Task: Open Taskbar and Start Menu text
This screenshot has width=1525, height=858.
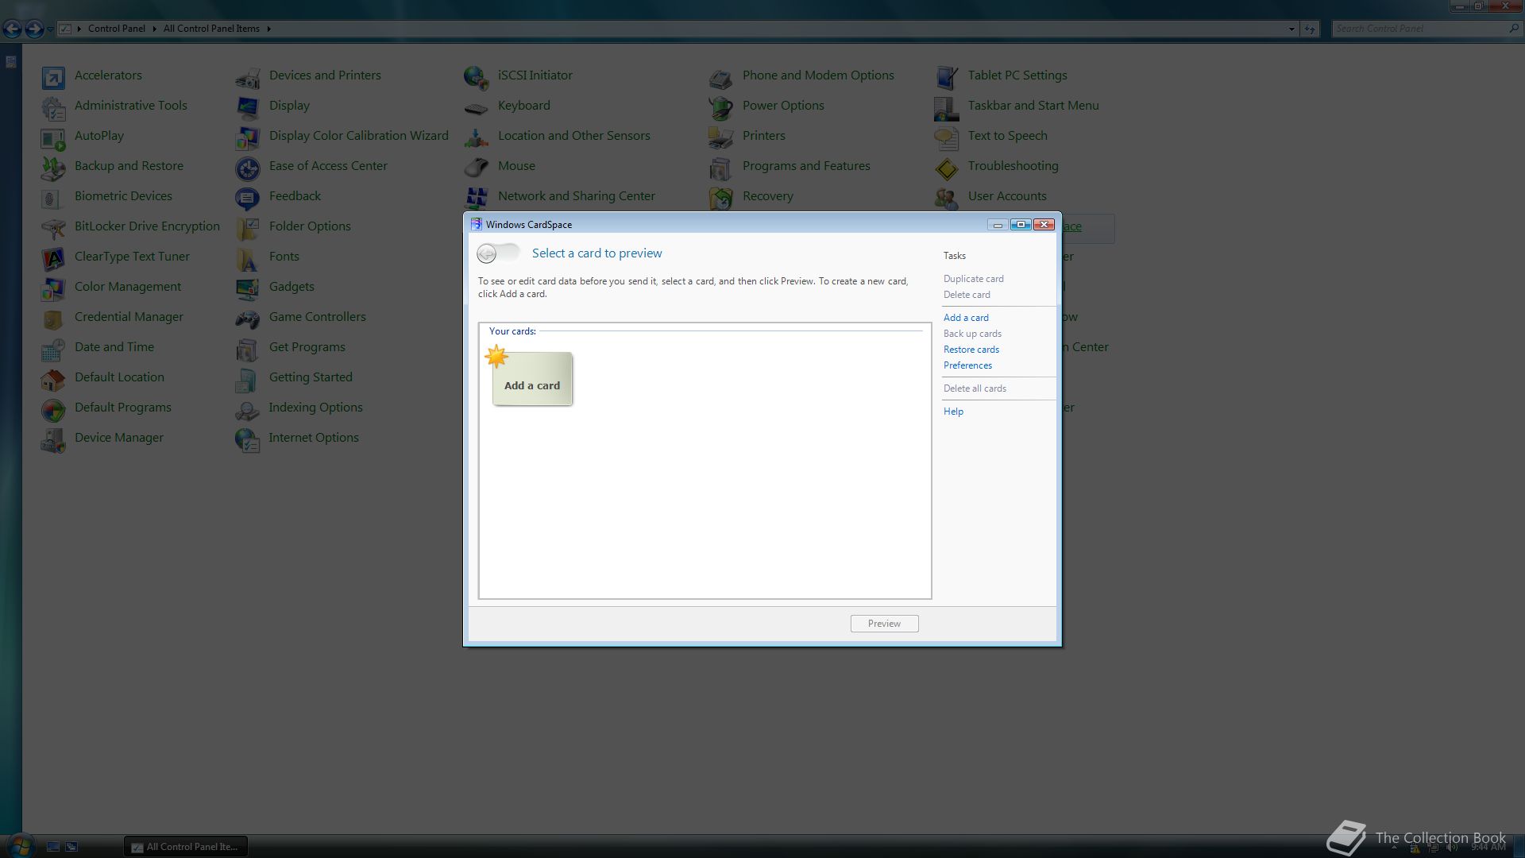Action: 1033,106
